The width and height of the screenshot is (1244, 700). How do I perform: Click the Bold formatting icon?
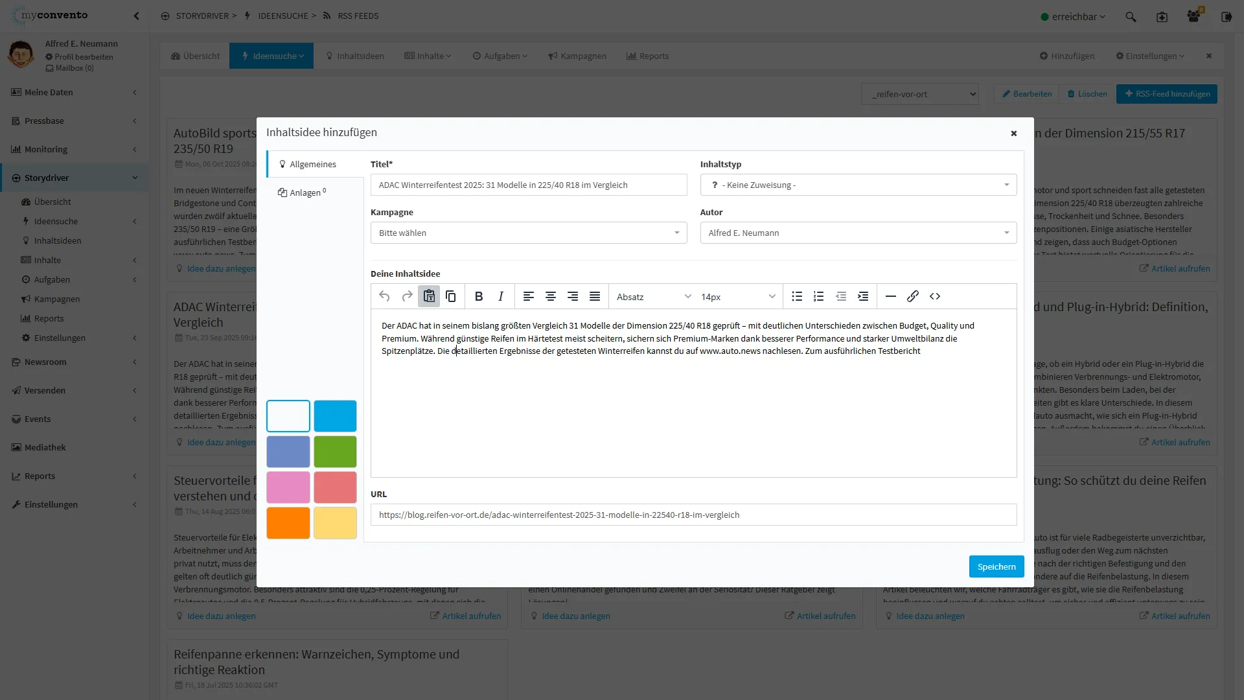tap(479, 296)
